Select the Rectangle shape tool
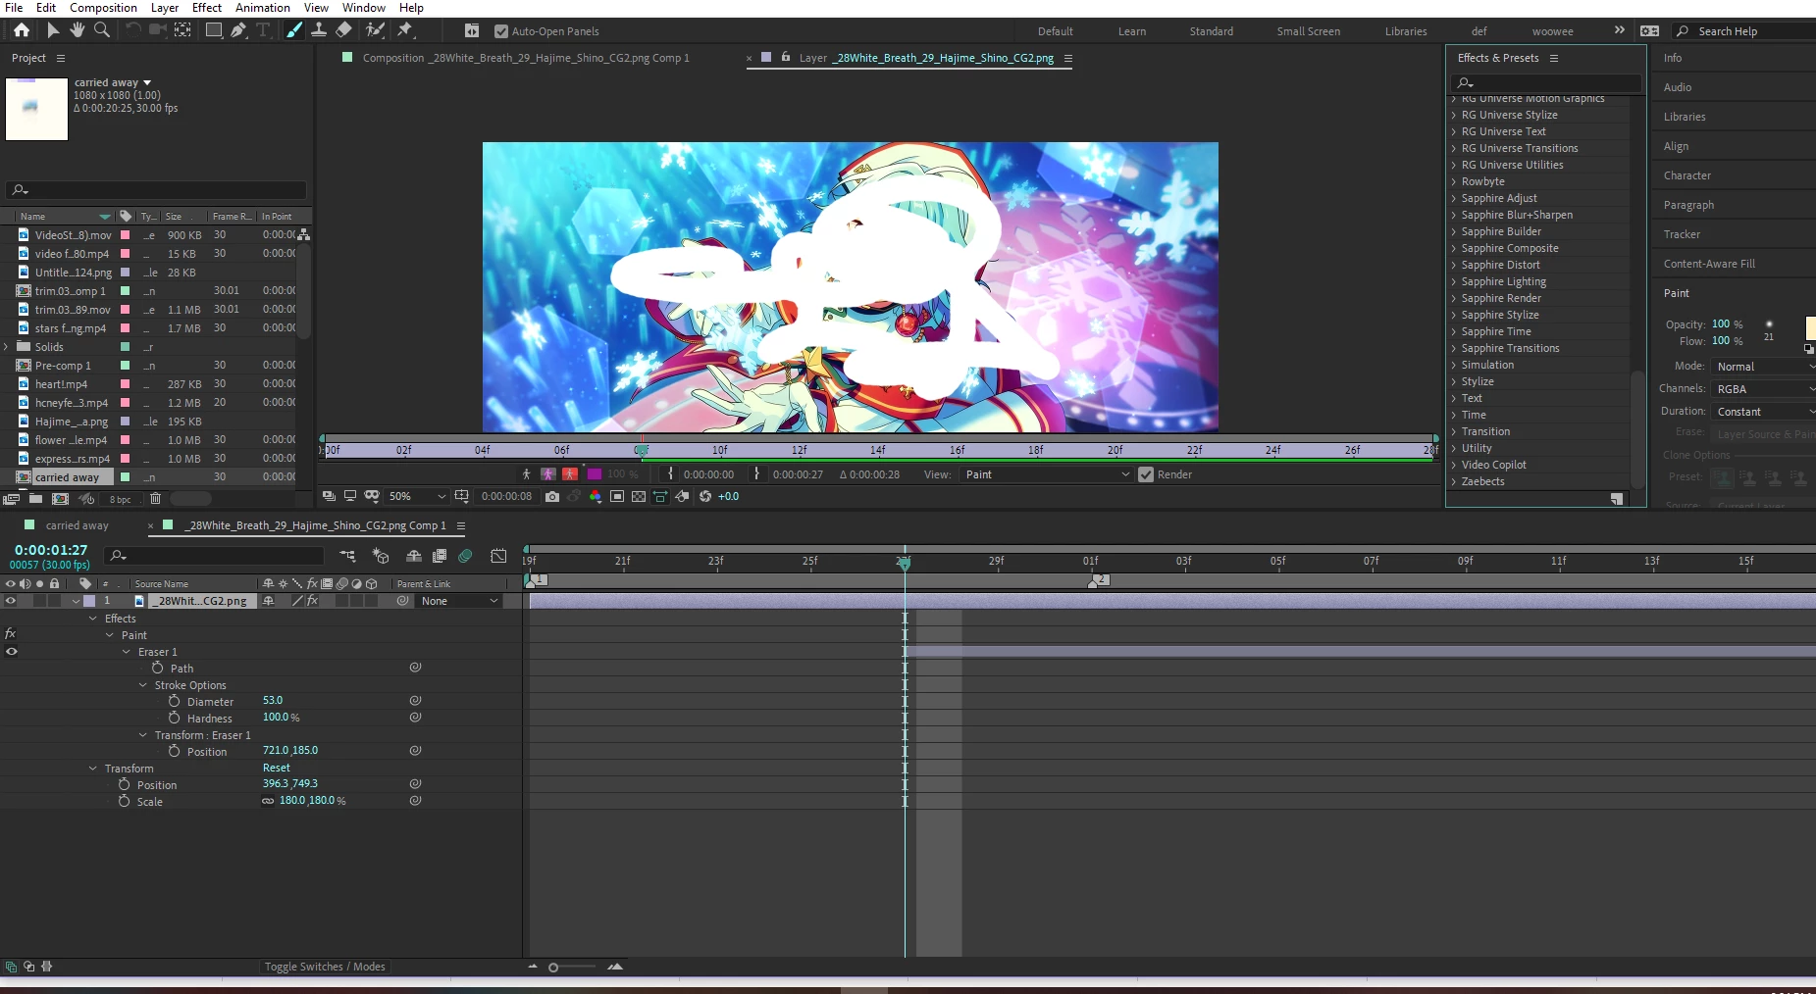Screen dimensions: 1816x994 tap(213, 30)
